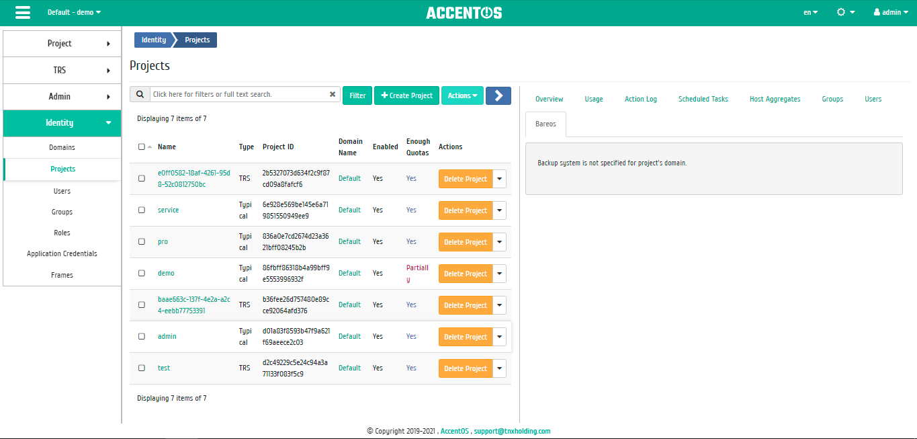Open action dropdown for admin project
Screen dimensions: 917x439
(x=499, y=337)
